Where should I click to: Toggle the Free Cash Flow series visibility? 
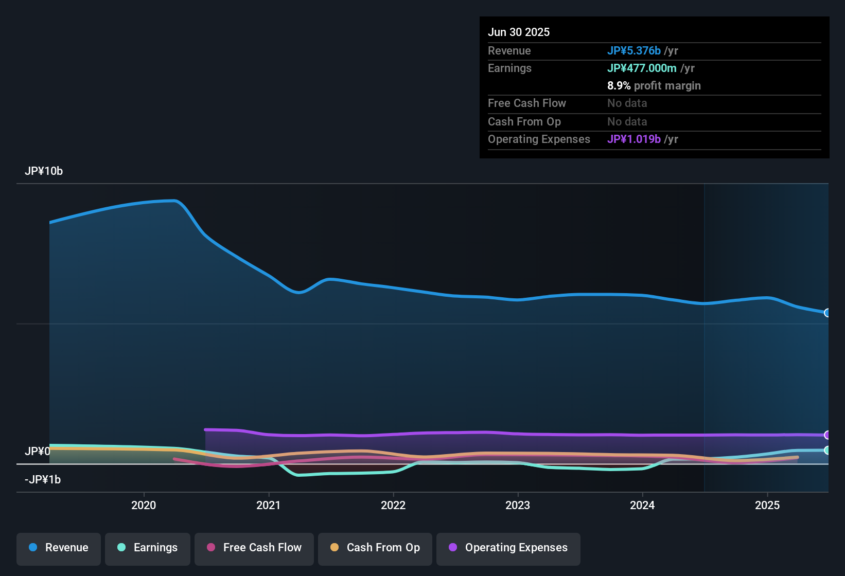coord(254,548)
